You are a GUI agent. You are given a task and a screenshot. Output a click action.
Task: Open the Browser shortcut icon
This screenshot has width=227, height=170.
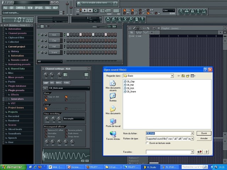click(198, 11)
